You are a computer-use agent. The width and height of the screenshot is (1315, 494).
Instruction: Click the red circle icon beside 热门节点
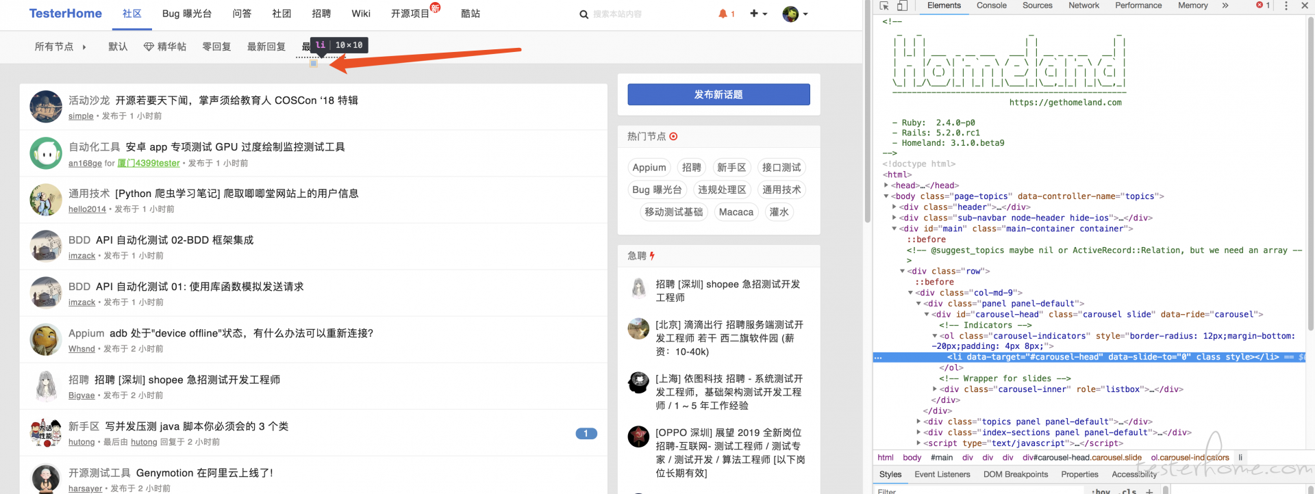673,136
